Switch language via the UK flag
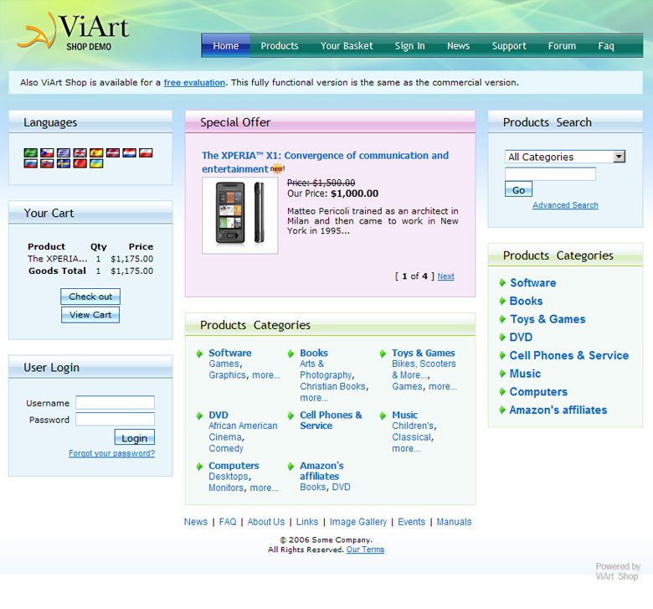Screen dimensions: 653x609 coord(80,153)
